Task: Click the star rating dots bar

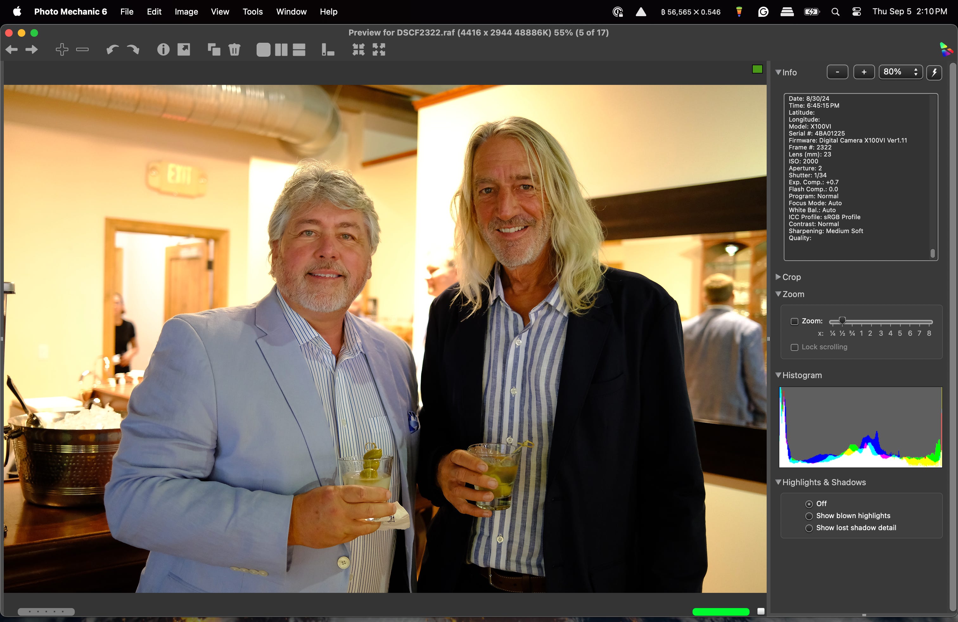Action: pos(46,612)
